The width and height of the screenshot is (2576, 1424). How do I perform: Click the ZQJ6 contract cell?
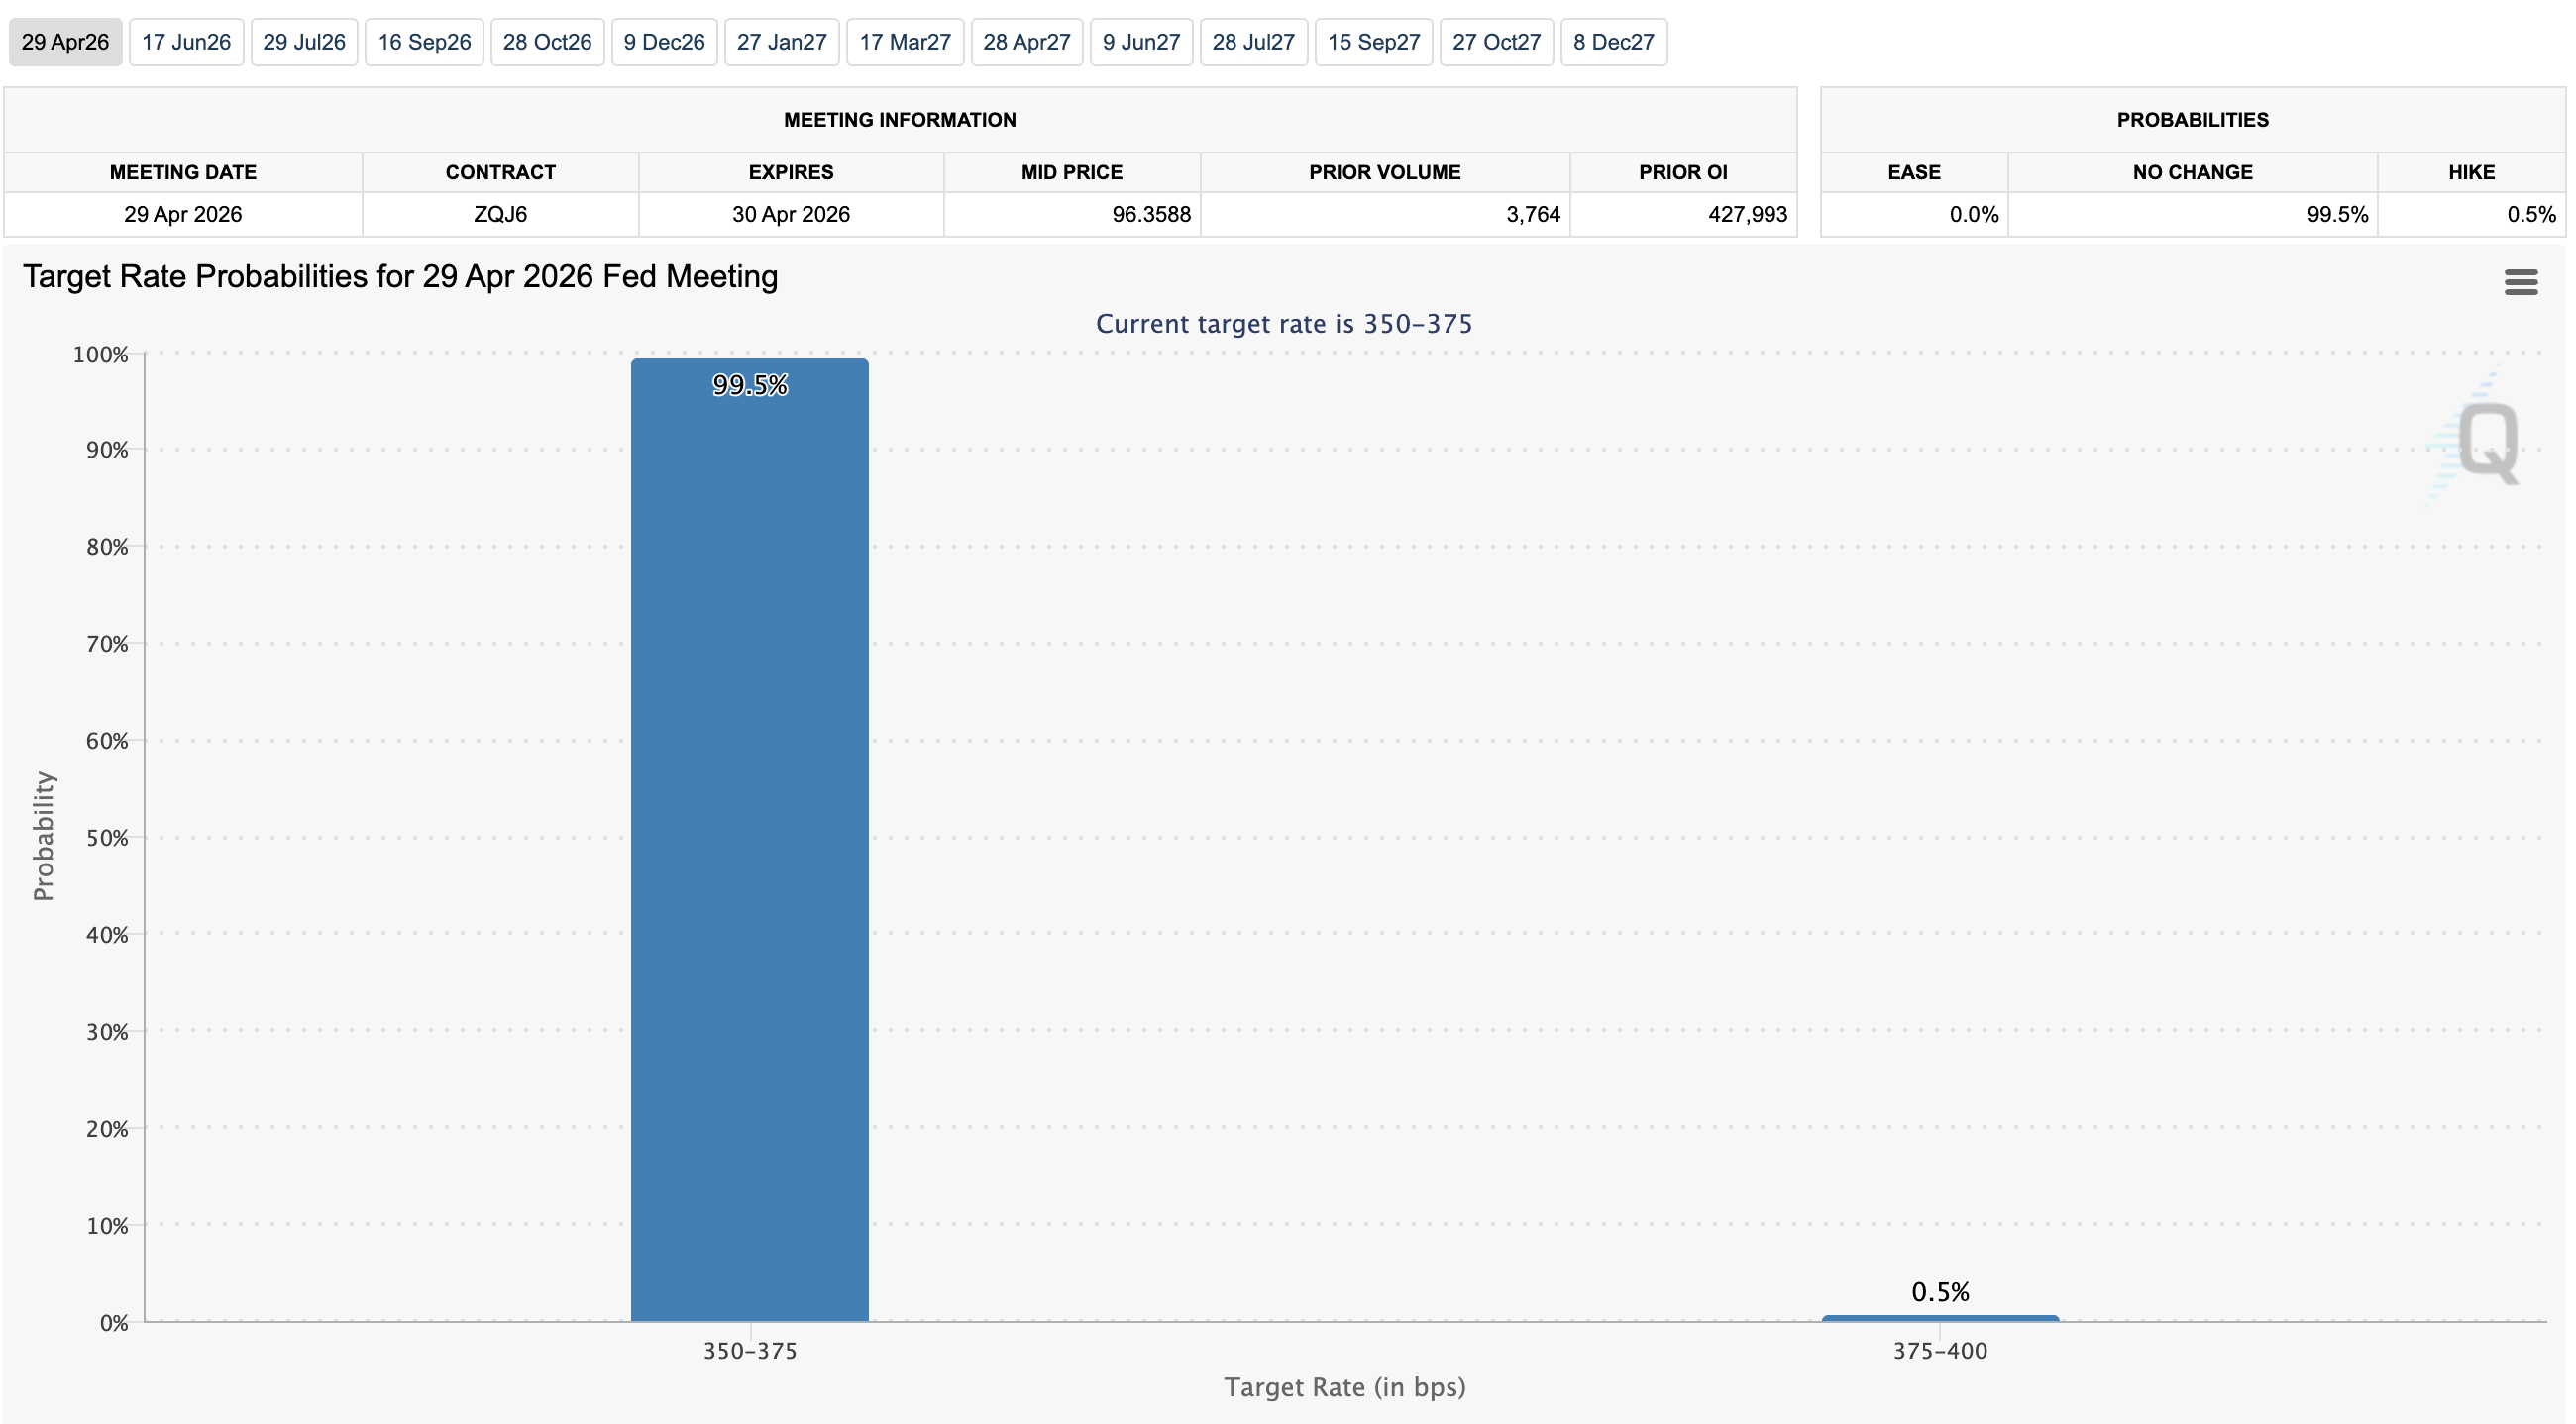501,214
